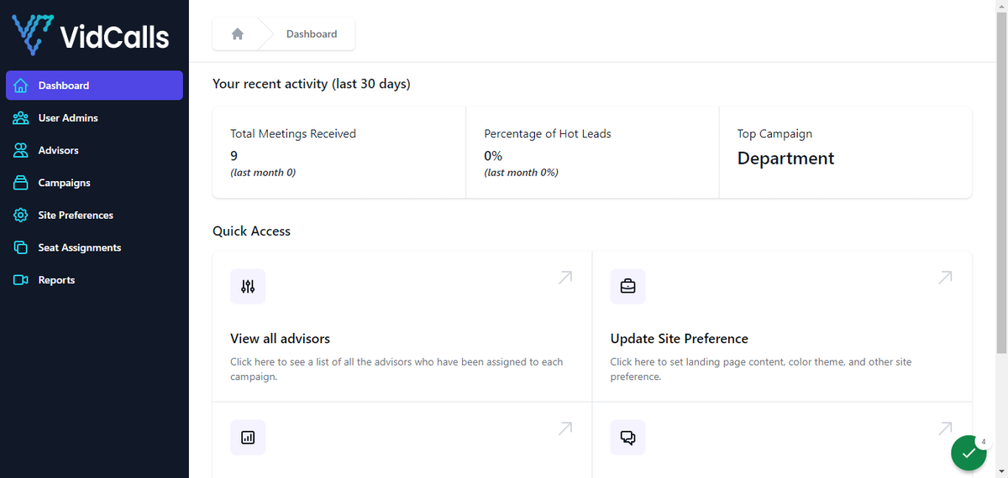Click the sliders icon above View all advisors
1008x478 pixels.
[248, 287]
